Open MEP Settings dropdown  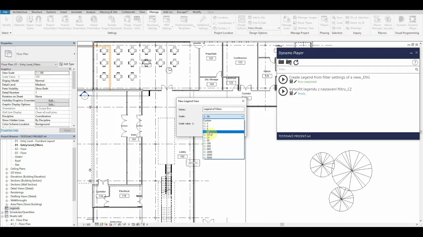(167, 23)
